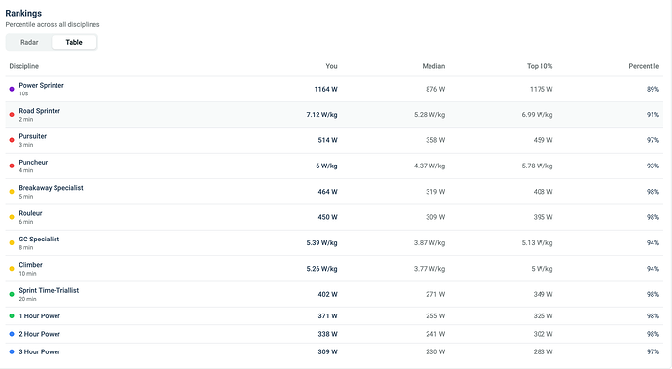Screen dimensions: 672x369
Task: Click the 371 W value
Action: (x=327, y=316)
